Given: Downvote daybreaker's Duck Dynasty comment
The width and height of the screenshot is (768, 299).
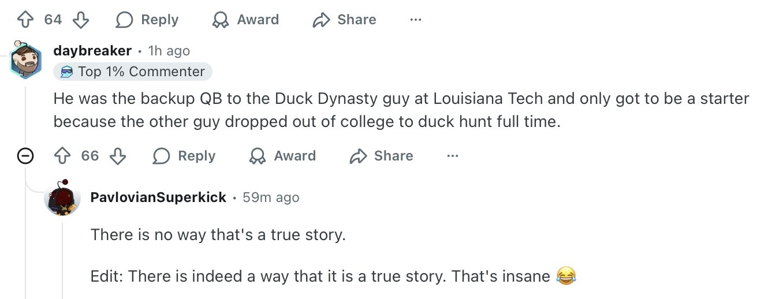Looking at the screenshot, I should [x=117, y=156].
